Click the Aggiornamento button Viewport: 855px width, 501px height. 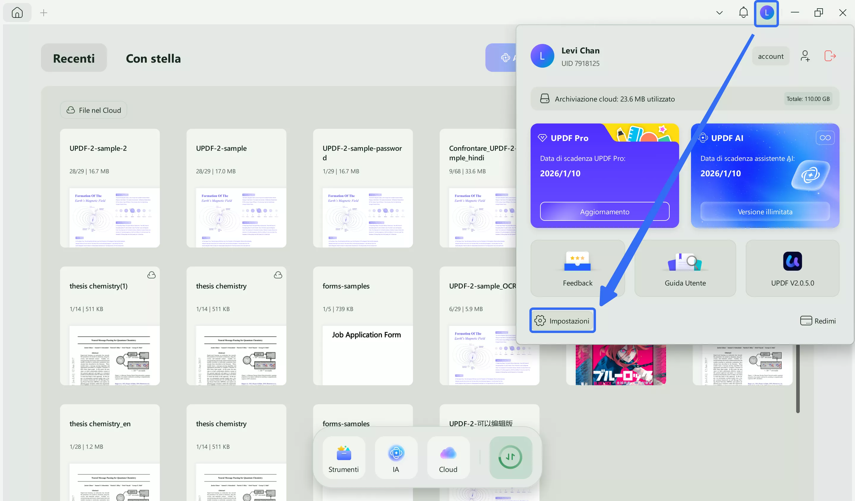pos(604,212)
